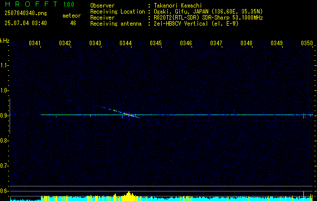Click the bright meteor echo crossing the carrier line
The width and height of the screenshot is (317, 201).
[129, 115]
